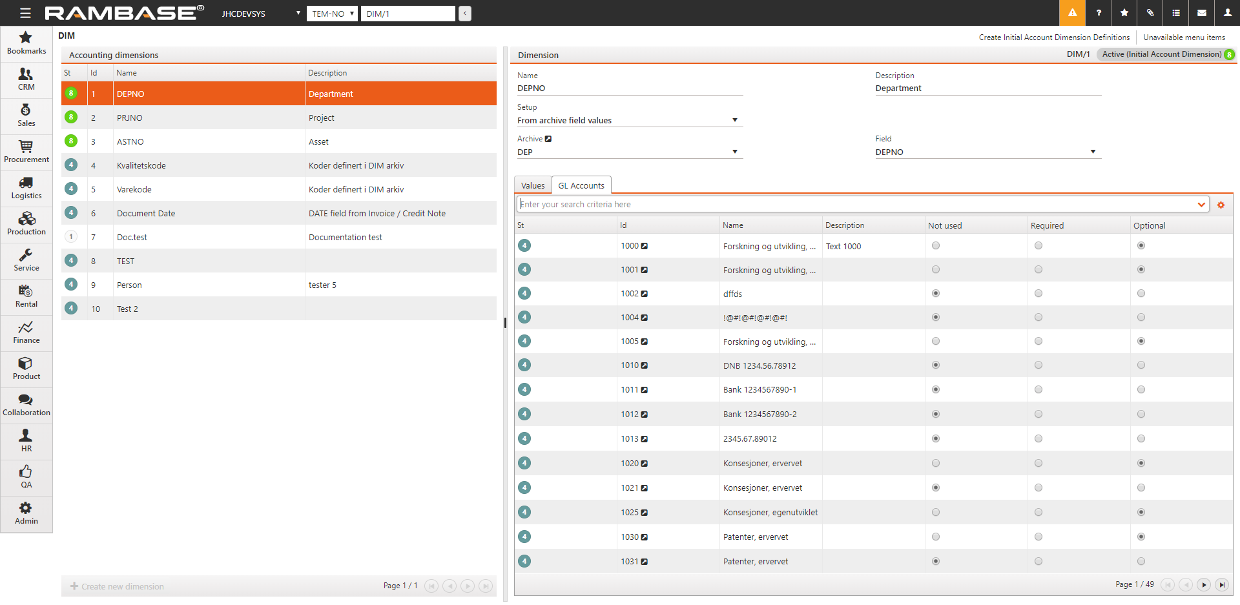Open the hamburger main menu
This screenshot has width=1240, height=605.
(25, 13)
